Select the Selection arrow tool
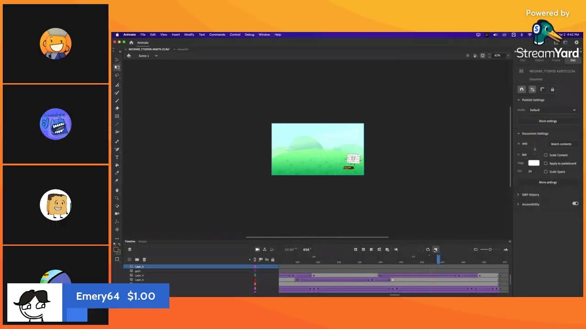The height and width of the screenshot is (329, 586). point(117,59)
